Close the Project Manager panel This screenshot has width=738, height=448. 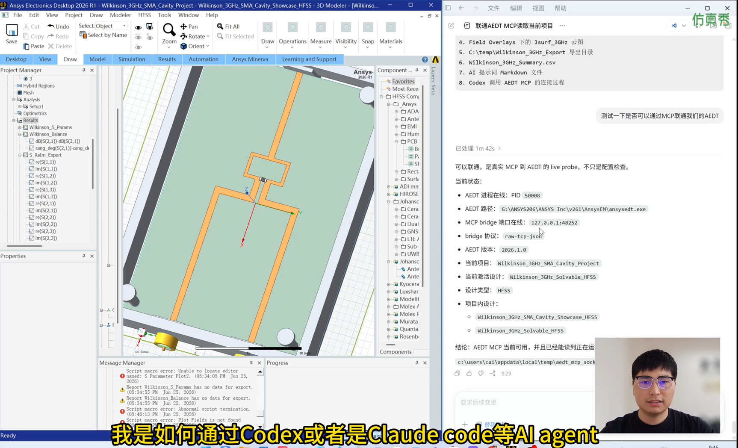[92, 70]
